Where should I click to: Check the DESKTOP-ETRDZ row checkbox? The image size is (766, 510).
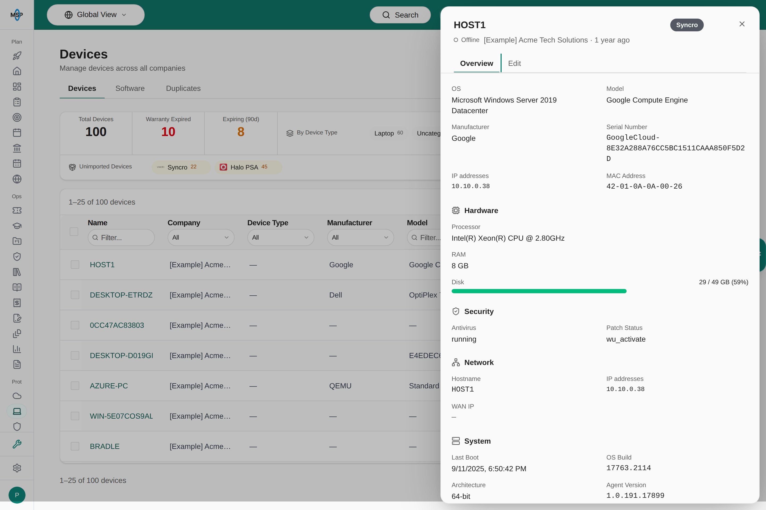[x=75, y=295]
